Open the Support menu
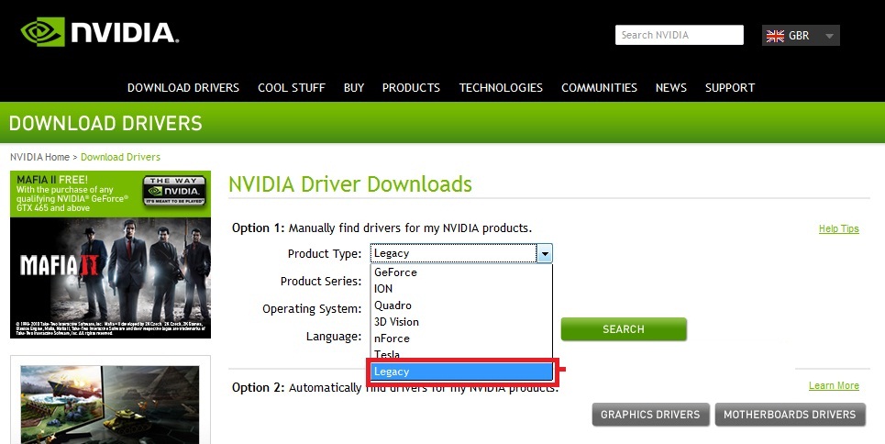 click(x=730, y=87)
